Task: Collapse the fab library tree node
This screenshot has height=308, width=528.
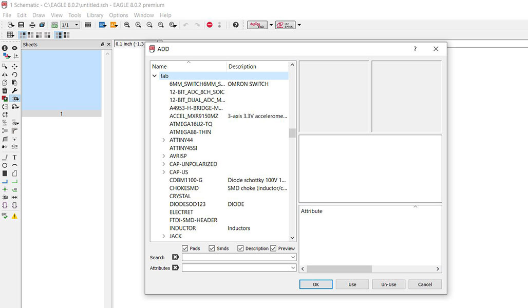Action: pos(155,76)
